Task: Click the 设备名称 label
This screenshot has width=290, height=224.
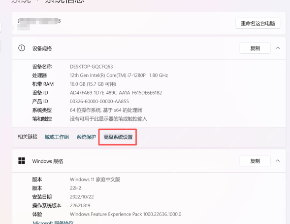Action: [x=42, y=67]
